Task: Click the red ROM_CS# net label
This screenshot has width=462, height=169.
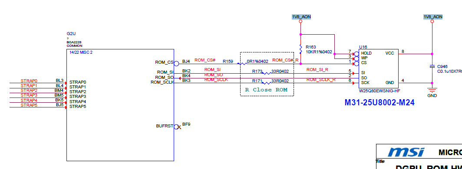Action: tap(205, 60)
